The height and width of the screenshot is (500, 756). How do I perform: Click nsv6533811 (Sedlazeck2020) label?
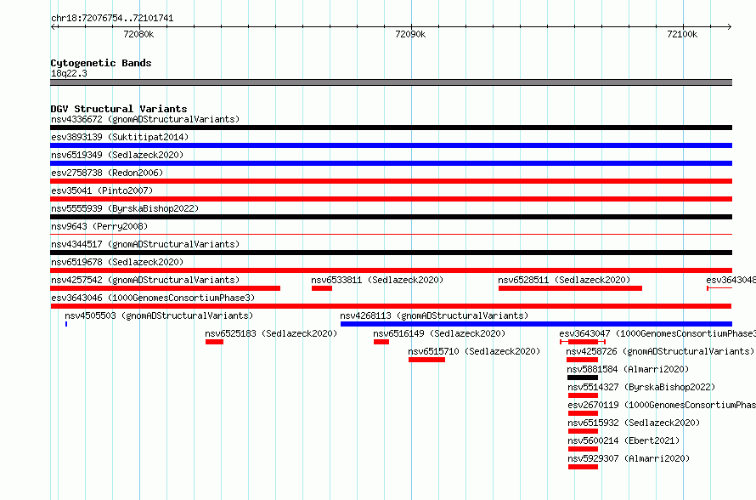[x=377, y=280]
